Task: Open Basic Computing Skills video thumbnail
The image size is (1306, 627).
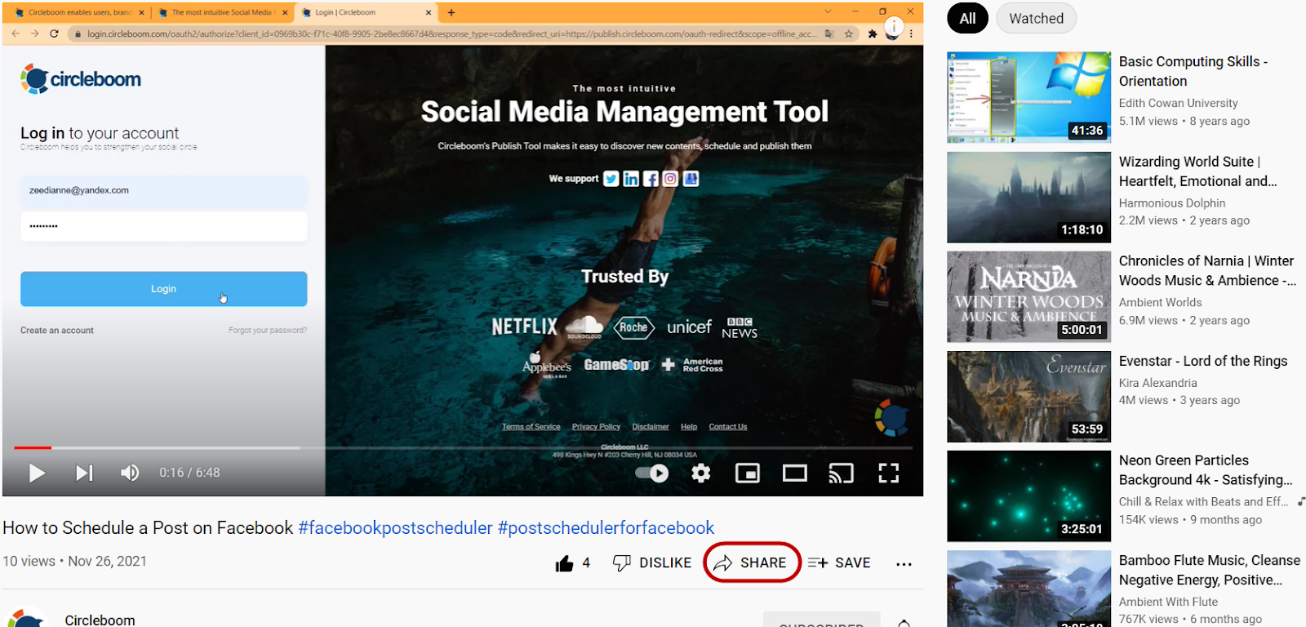Action: 1028,97
